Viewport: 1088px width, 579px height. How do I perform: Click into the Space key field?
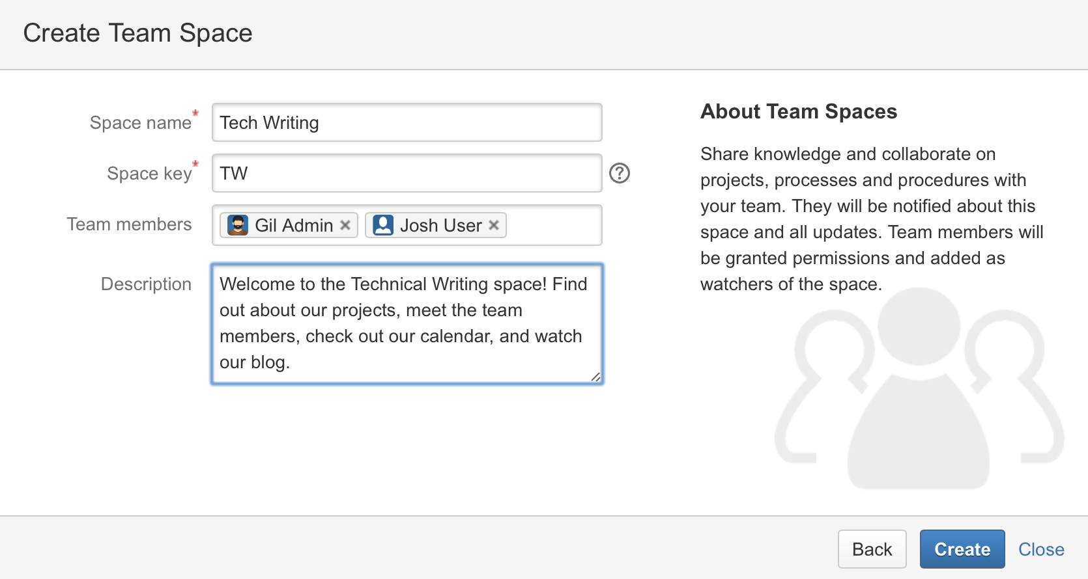click(407, 173)
